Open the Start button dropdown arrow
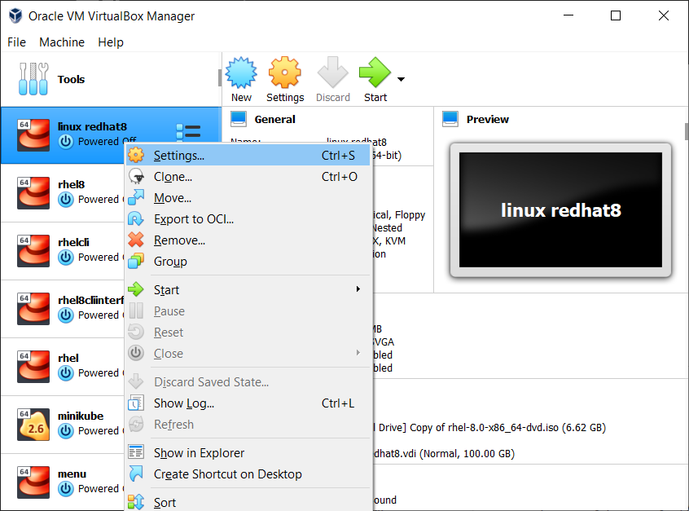Viewport: 689px width, 511px height. 401,80
